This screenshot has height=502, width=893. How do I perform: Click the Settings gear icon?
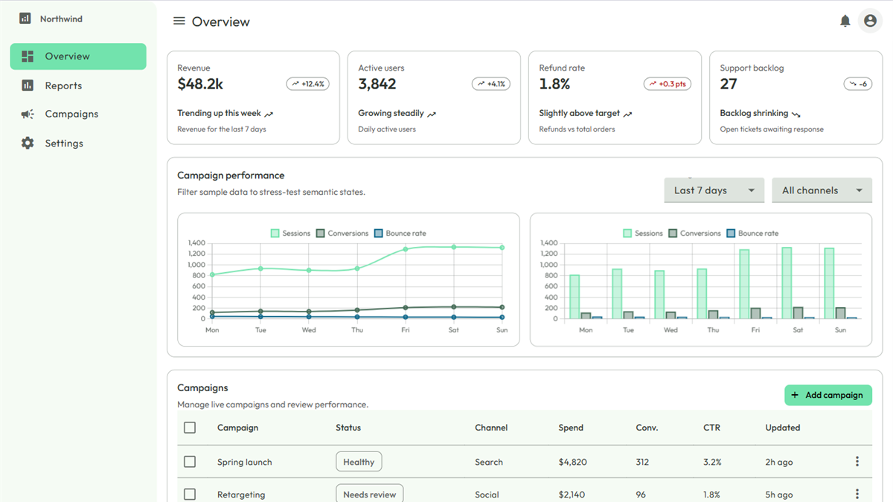coord(28,143)
